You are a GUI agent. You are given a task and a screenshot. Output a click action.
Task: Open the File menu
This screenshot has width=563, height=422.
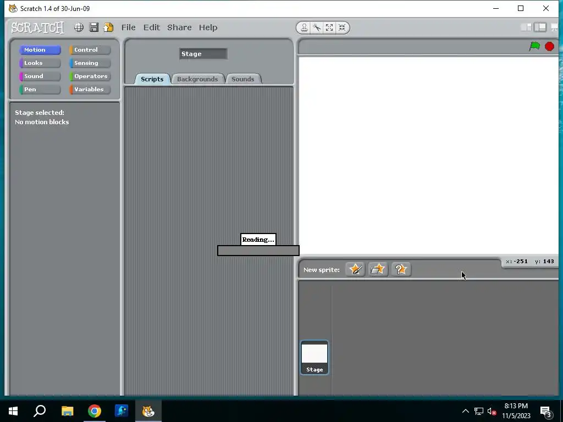[x=129, y=27]
